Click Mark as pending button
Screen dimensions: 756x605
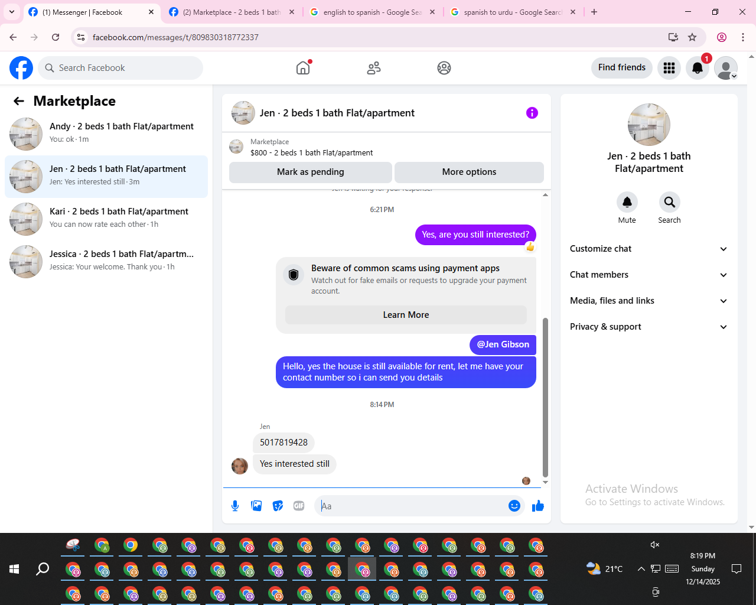click(311, 172)
